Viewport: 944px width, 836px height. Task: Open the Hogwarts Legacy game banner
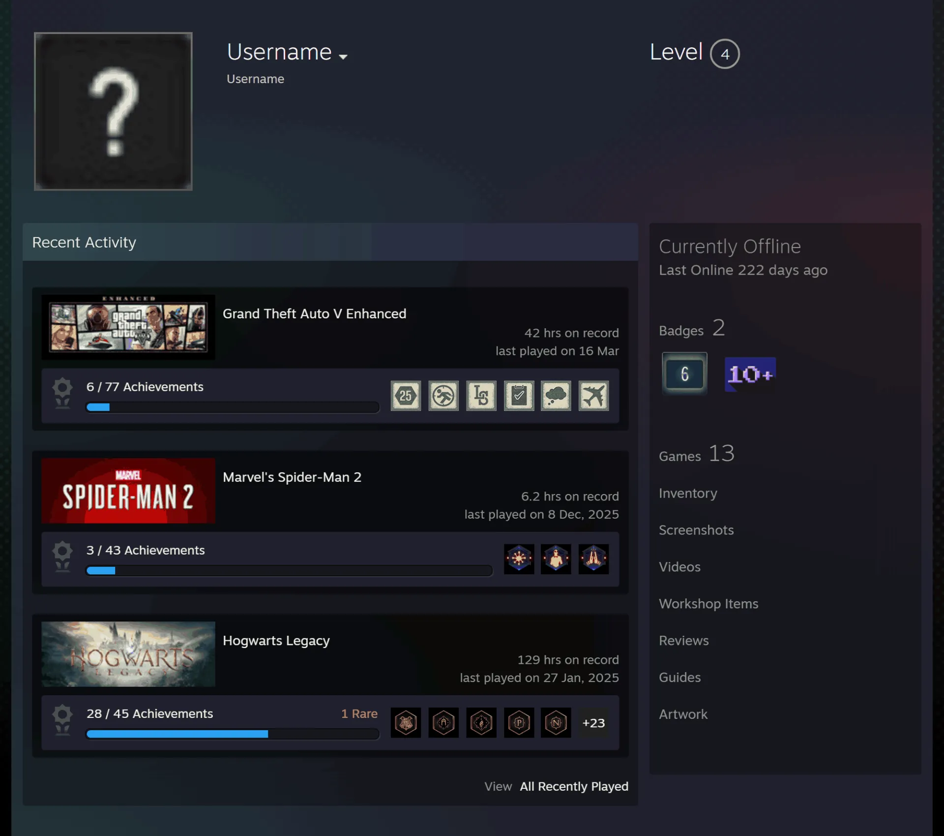pos(128,654)
